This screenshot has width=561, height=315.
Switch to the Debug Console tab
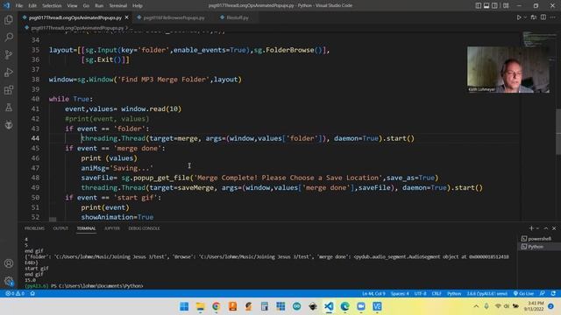(144, 228)
